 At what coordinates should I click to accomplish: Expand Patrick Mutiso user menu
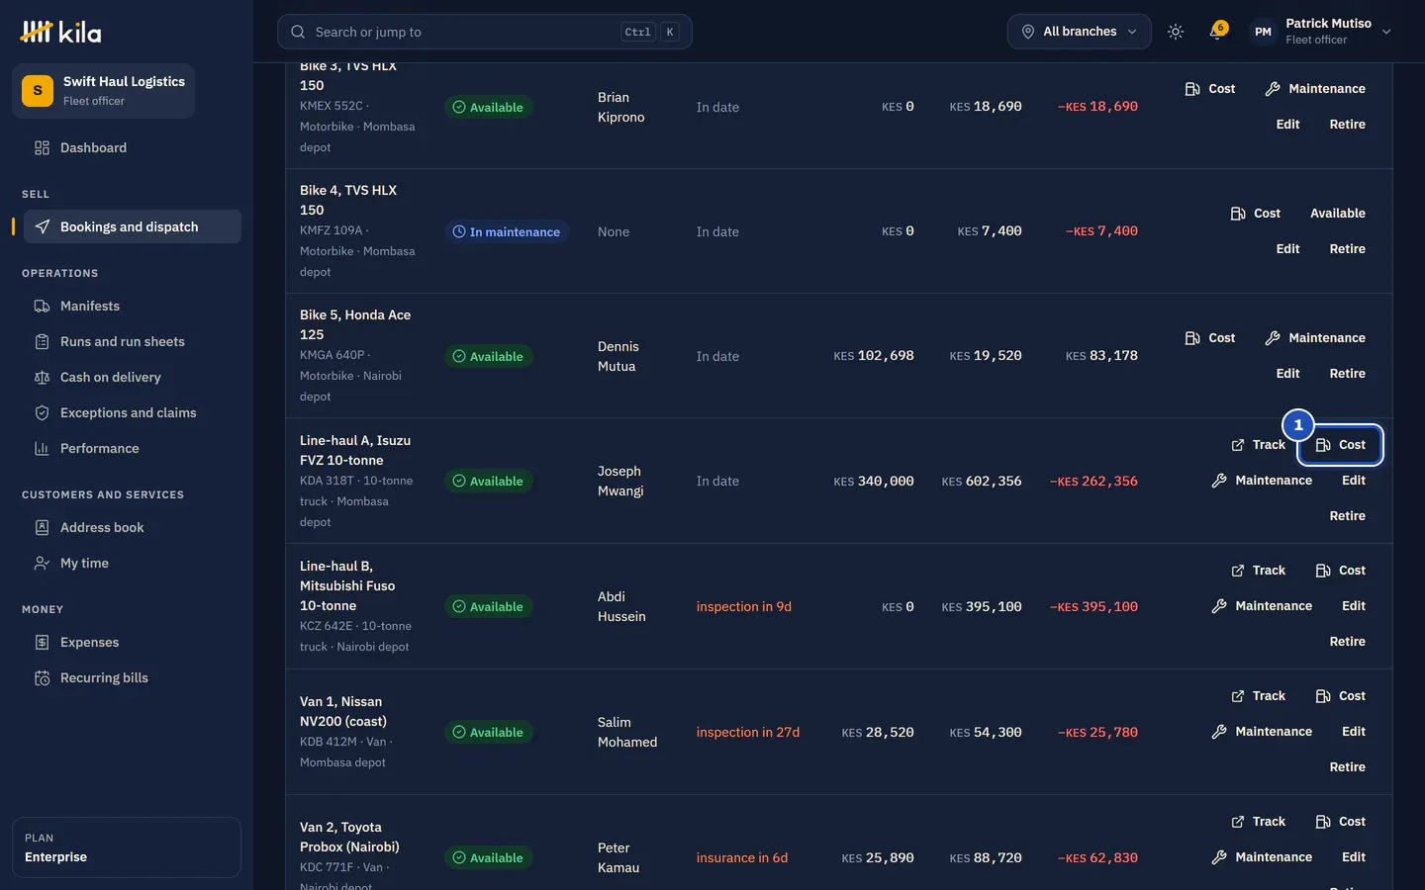(x=1321, y=32)
